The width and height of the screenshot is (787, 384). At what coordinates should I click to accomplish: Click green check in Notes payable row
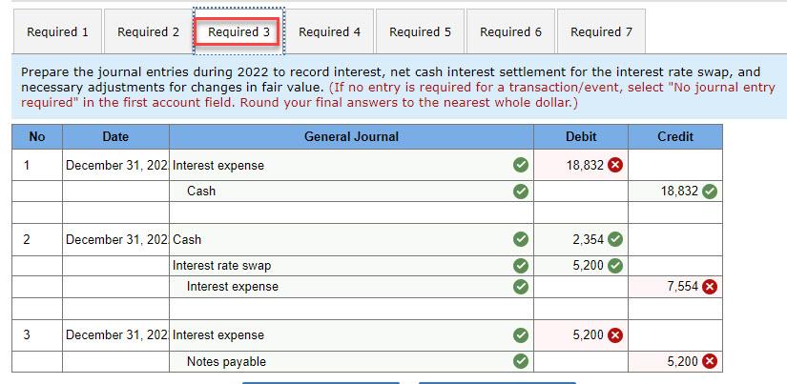point(521,361)
